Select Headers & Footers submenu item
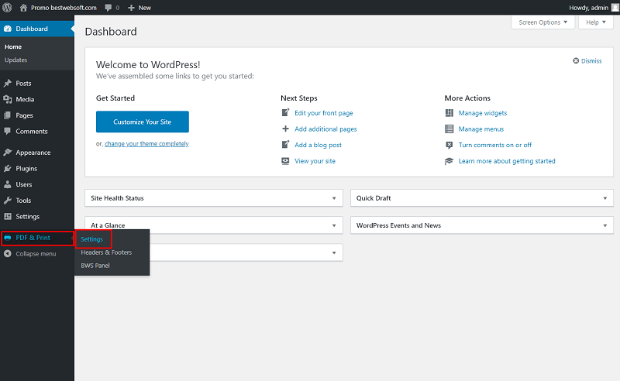The image size is (620, 381). point(106,252)
